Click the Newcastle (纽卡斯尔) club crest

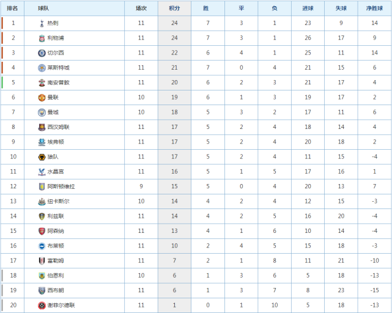click(x=42, y=201)
